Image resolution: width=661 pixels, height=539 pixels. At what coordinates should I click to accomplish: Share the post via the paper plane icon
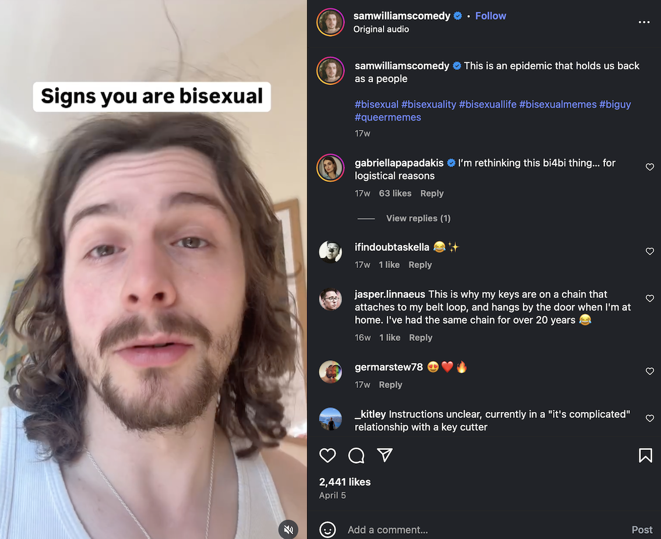point(385,455)
